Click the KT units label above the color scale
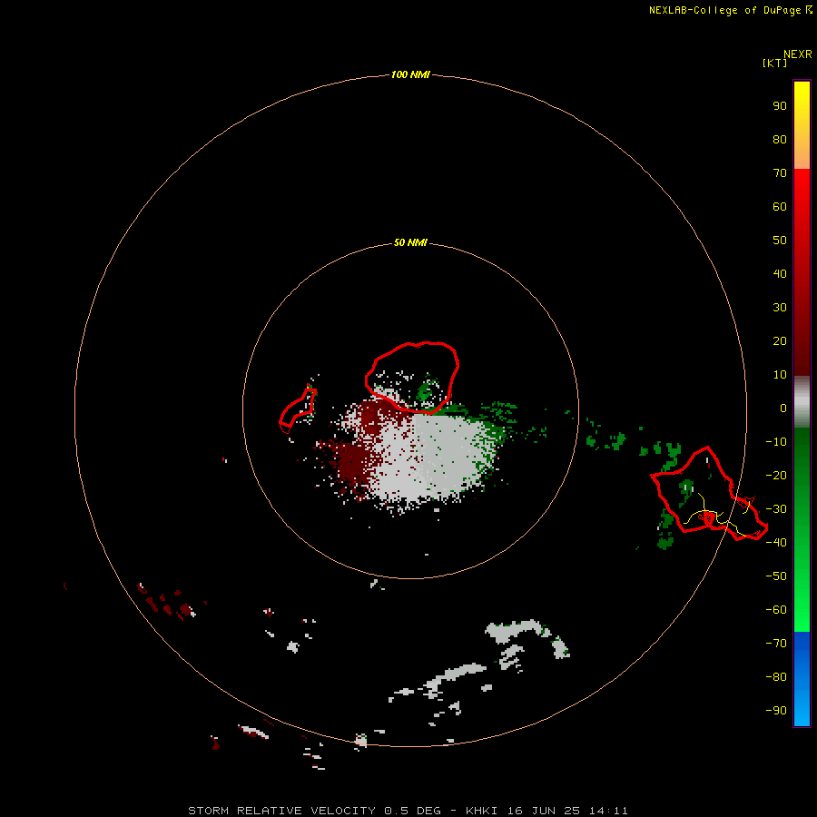Image resolution: width=817 pixels, height=817 pixels. pos(775,63)
